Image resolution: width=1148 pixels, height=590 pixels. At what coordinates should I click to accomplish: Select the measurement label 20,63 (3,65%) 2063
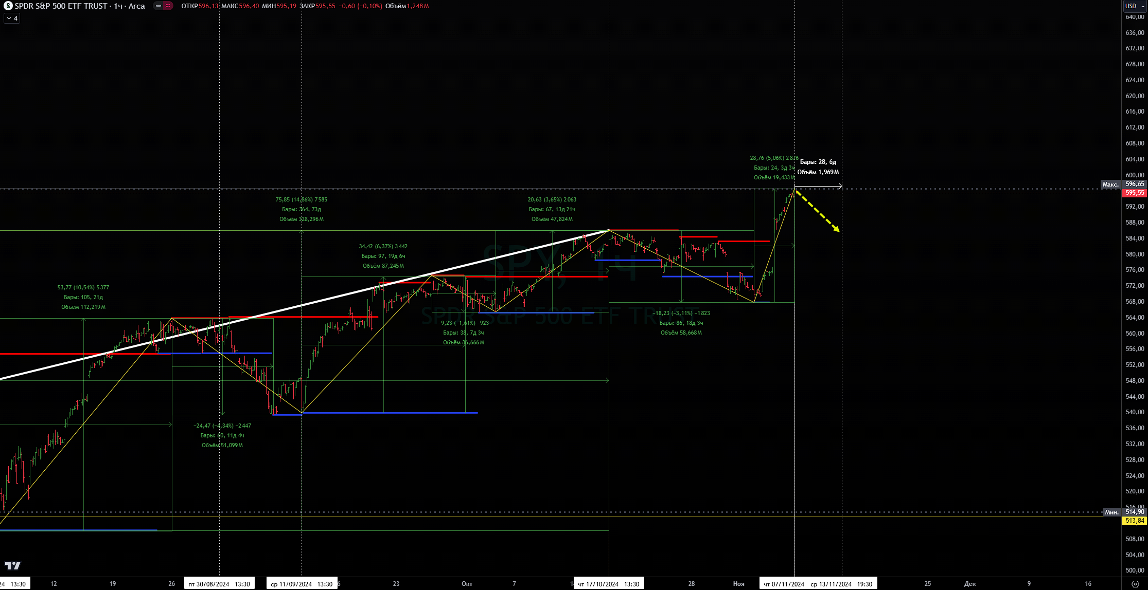(x=552, y=199)
